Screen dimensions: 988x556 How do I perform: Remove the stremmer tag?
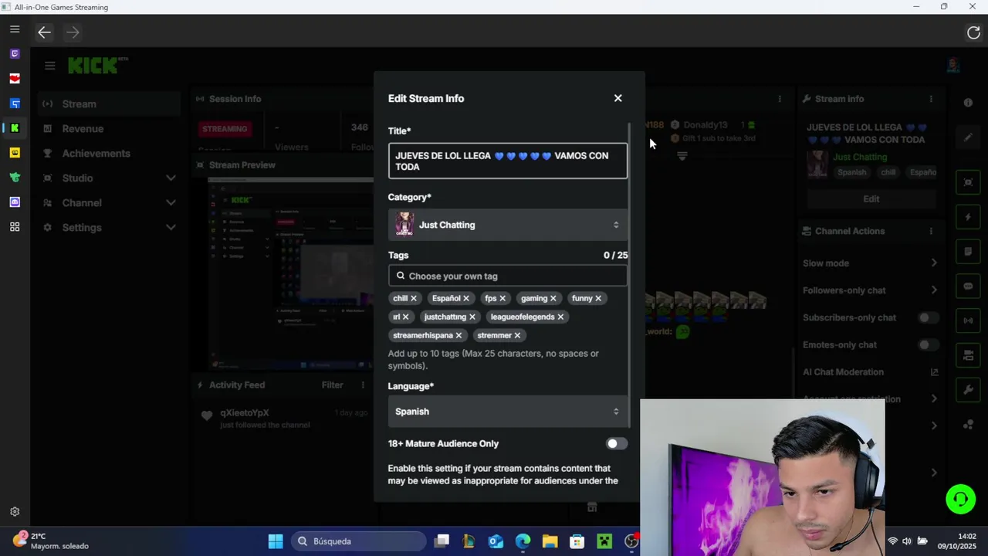tap(517, 335)
